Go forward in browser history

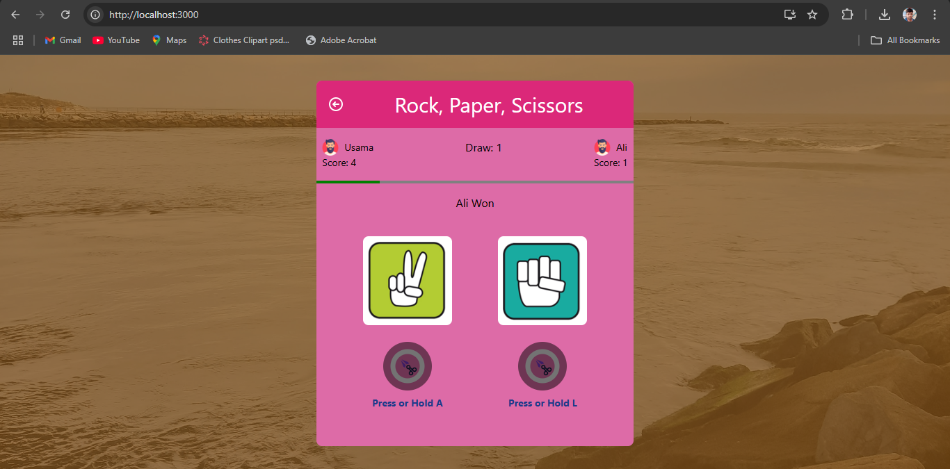click(x=40, y=15)
